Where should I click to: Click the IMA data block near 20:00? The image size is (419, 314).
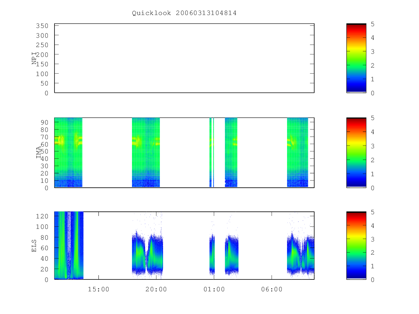point(146,152)
